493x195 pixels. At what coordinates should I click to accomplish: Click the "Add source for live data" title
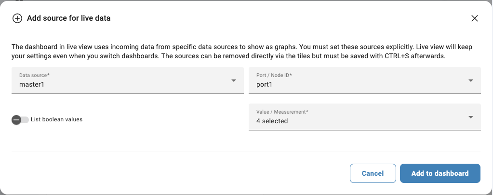click(x=69, y=18)
